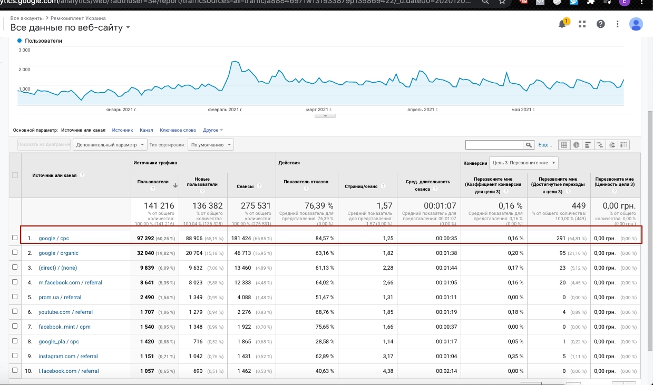Viewport: 653px width, 385px height.
Task: Tick the google / organic row checkbox
Action: pyautogui.click(x=15, y=253)
